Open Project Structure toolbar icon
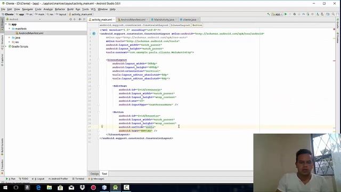 point(328,14)
